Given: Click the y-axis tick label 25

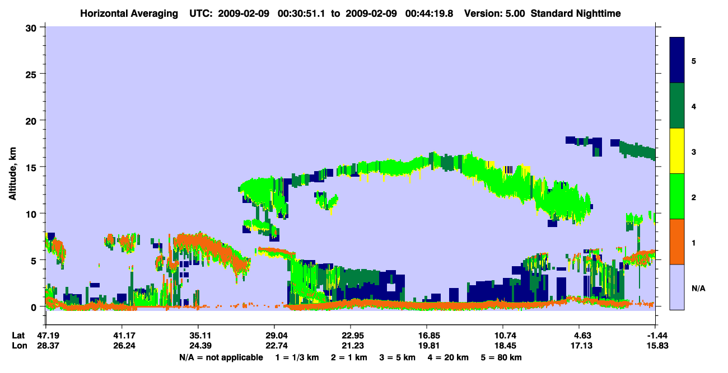Looking at the screenshot, I should (x=32, y=74).
